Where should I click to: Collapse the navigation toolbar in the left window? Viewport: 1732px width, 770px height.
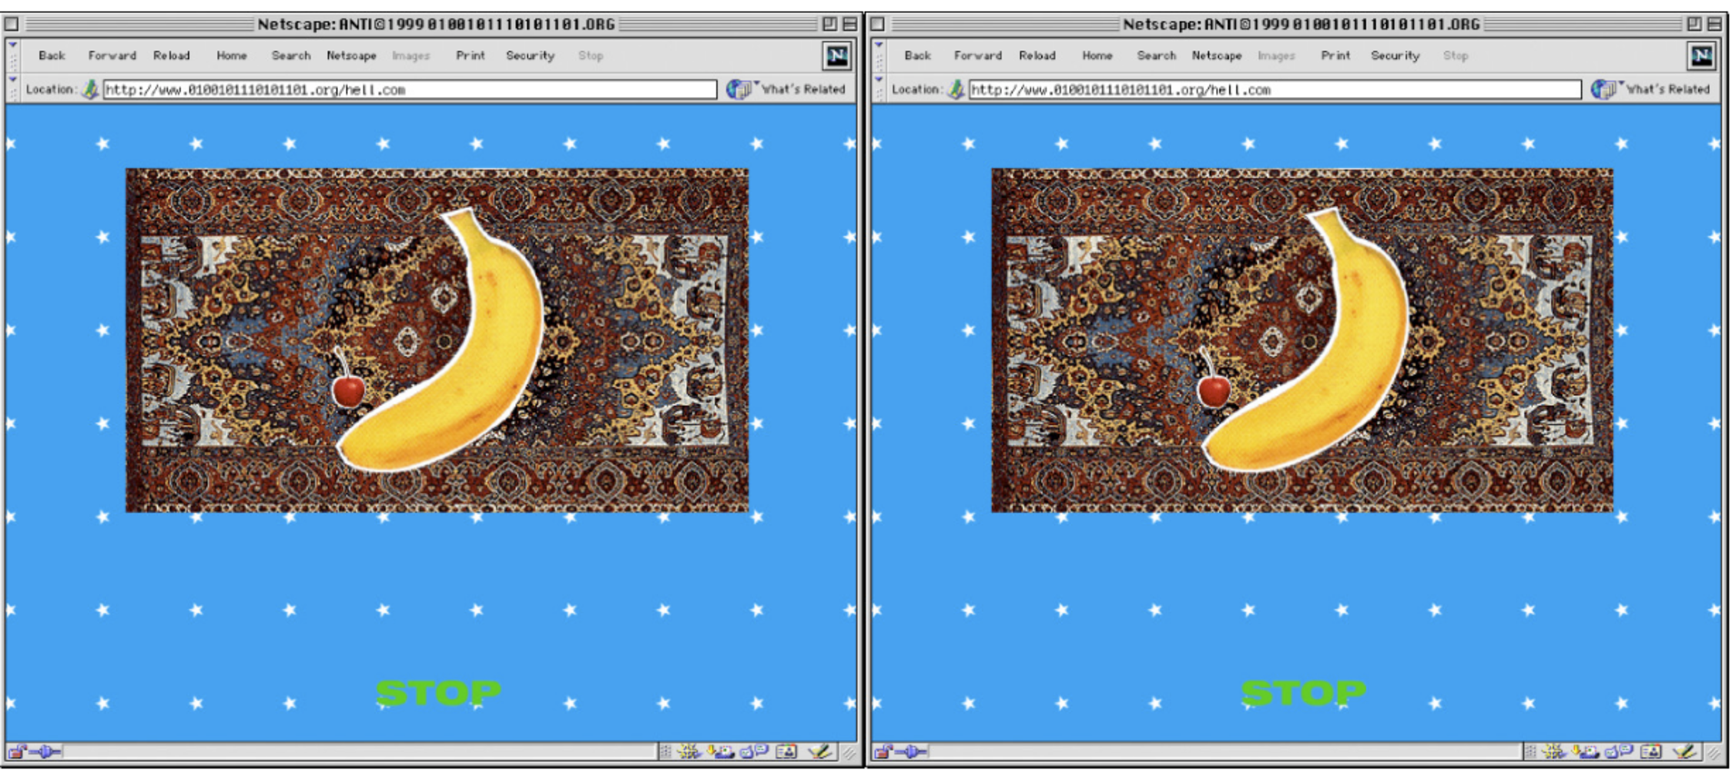[x=12, y=55]
